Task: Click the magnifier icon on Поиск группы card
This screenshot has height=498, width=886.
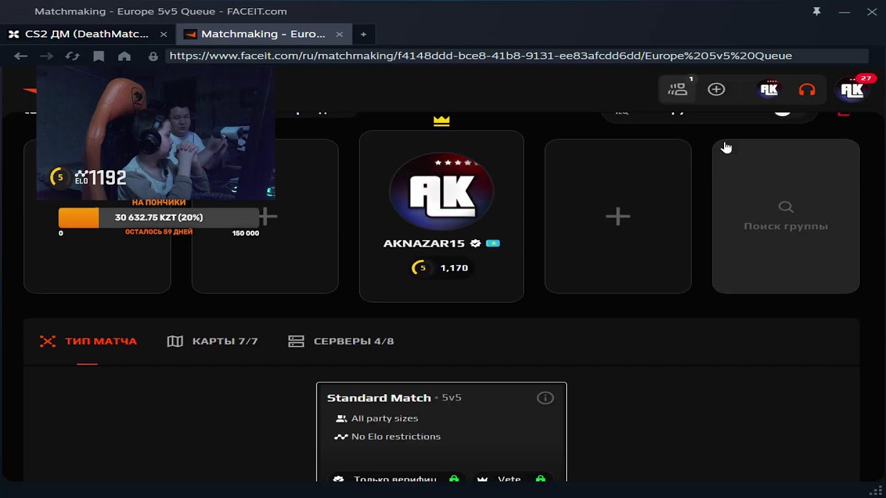Action: (x=786, y=207)
